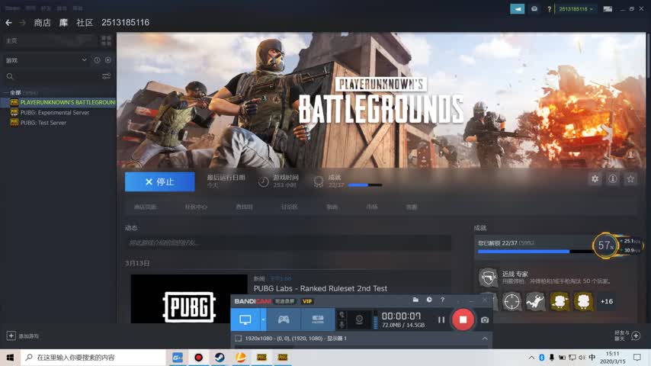Click Windows taskbar search box
Screen dimensions: 651x366
(x=93, y=358)
